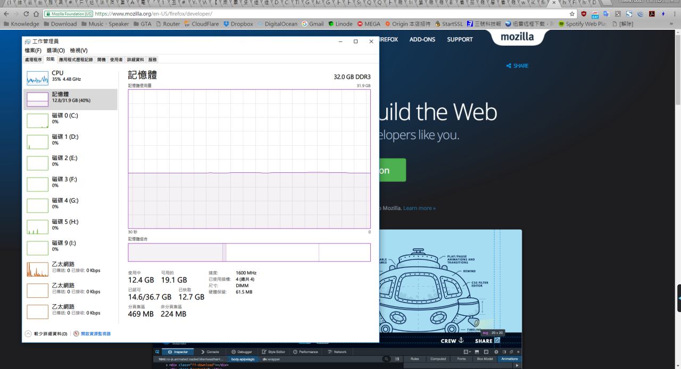The height and width of the screenshot is (369, 681).
Task: Click Chrome home button
Action: click(37, 14)
